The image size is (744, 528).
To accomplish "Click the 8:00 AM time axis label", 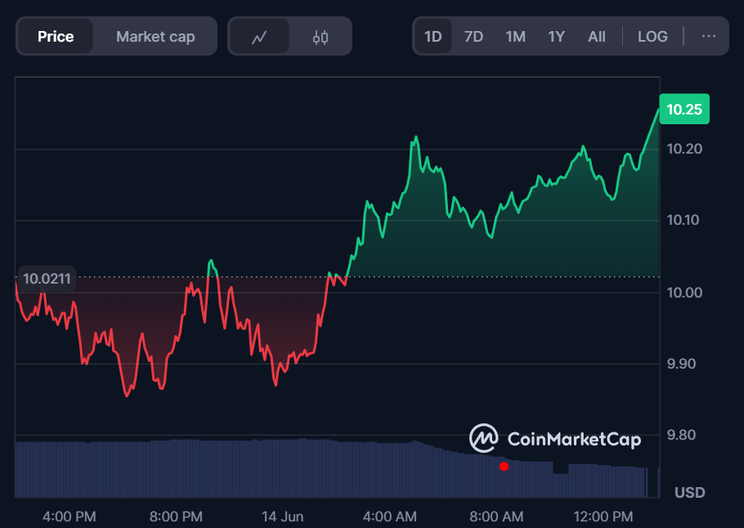I will point(497,517).
